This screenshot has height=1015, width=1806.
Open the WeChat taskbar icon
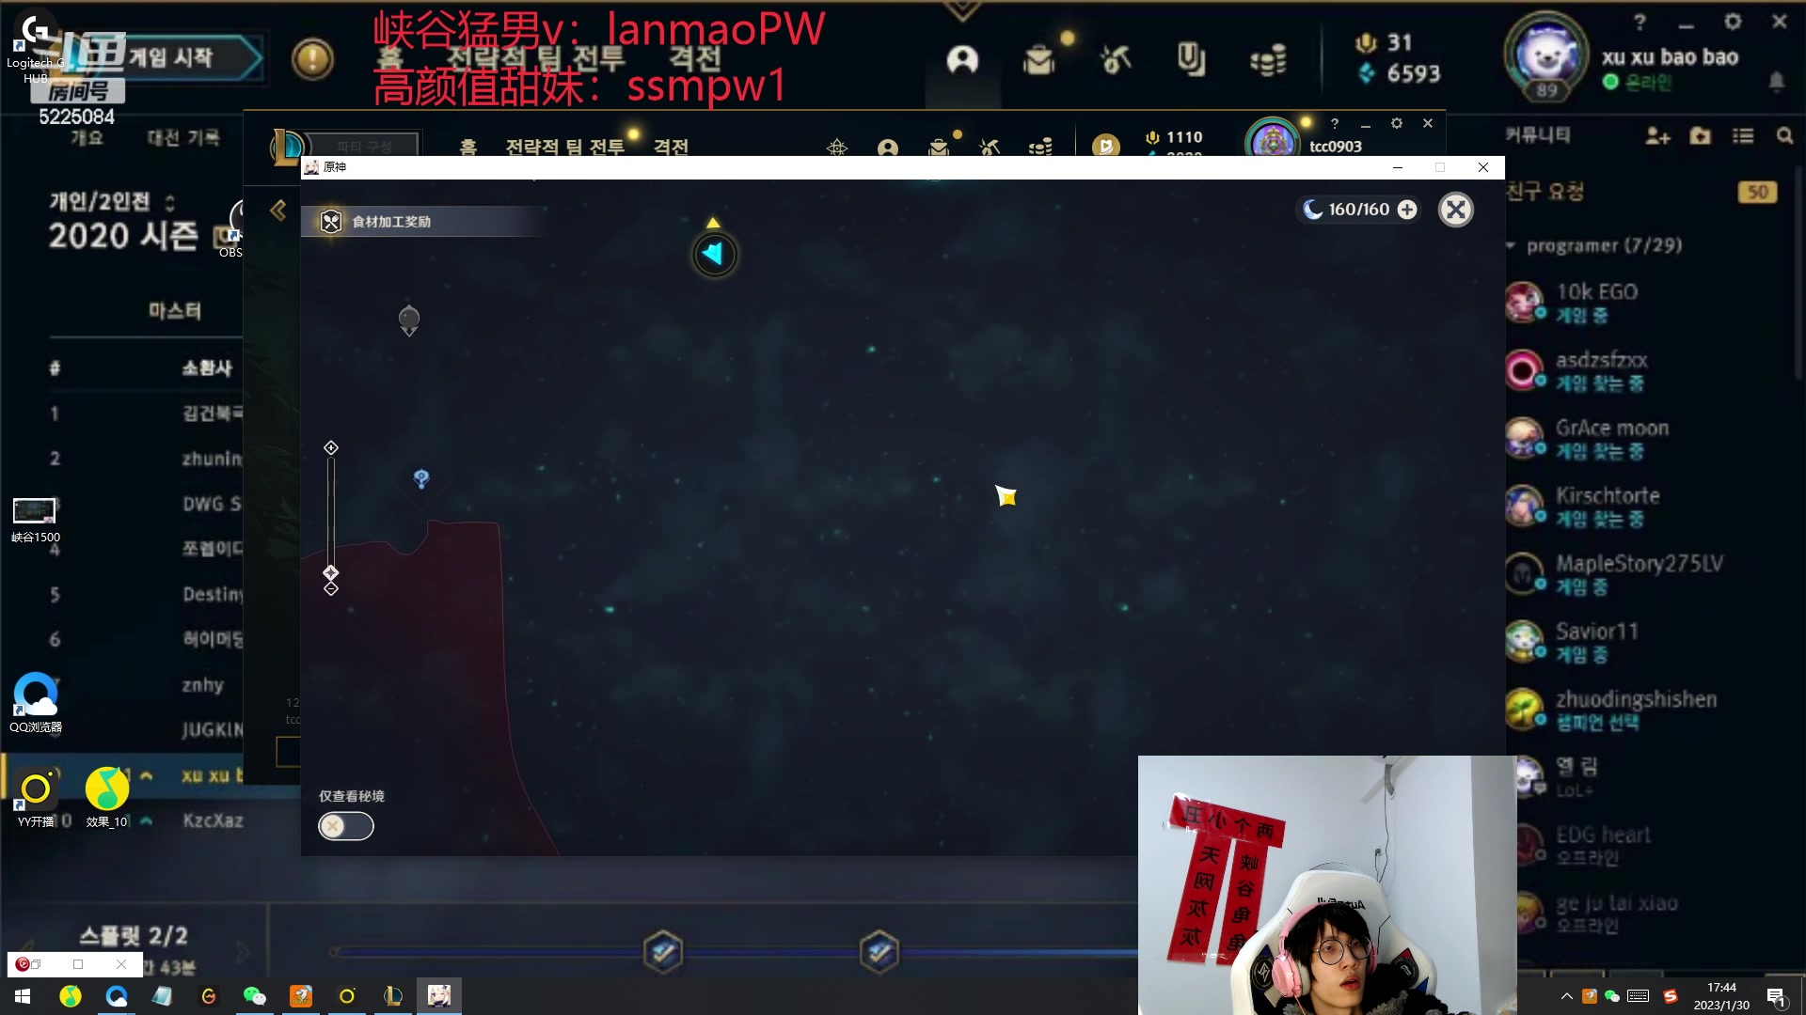click(x=254, y=996)
